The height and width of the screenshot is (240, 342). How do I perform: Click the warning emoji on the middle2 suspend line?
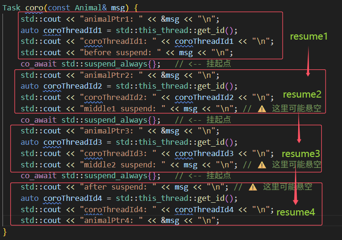[262, 165]
